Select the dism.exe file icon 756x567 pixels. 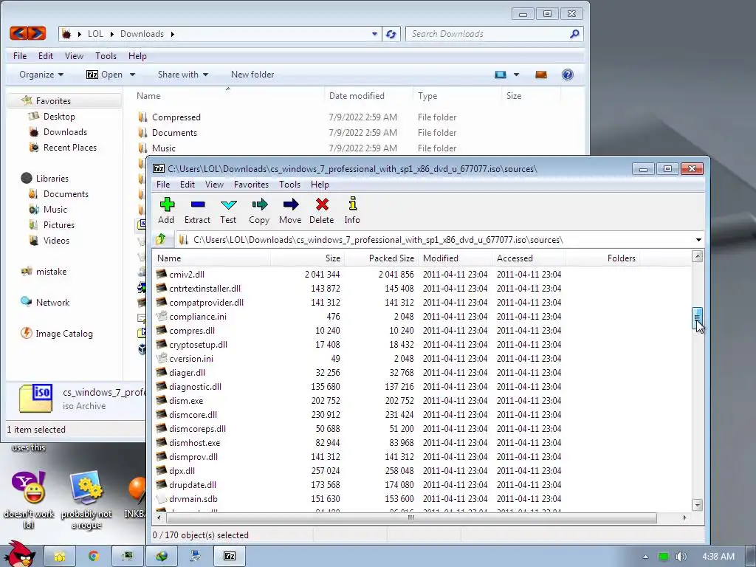[x=162, y=400]
